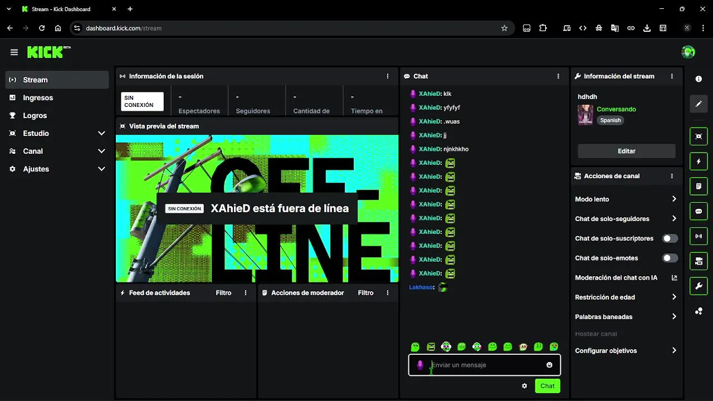The image size is (713, 401).
Task: Click the Editar button
Action: tap(626, 151)
